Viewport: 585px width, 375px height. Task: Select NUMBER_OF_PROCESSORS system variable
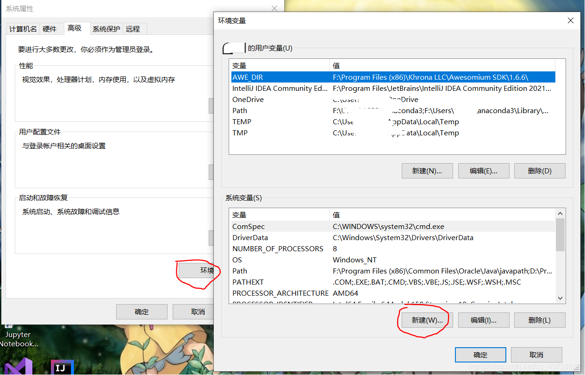[392, 248]
